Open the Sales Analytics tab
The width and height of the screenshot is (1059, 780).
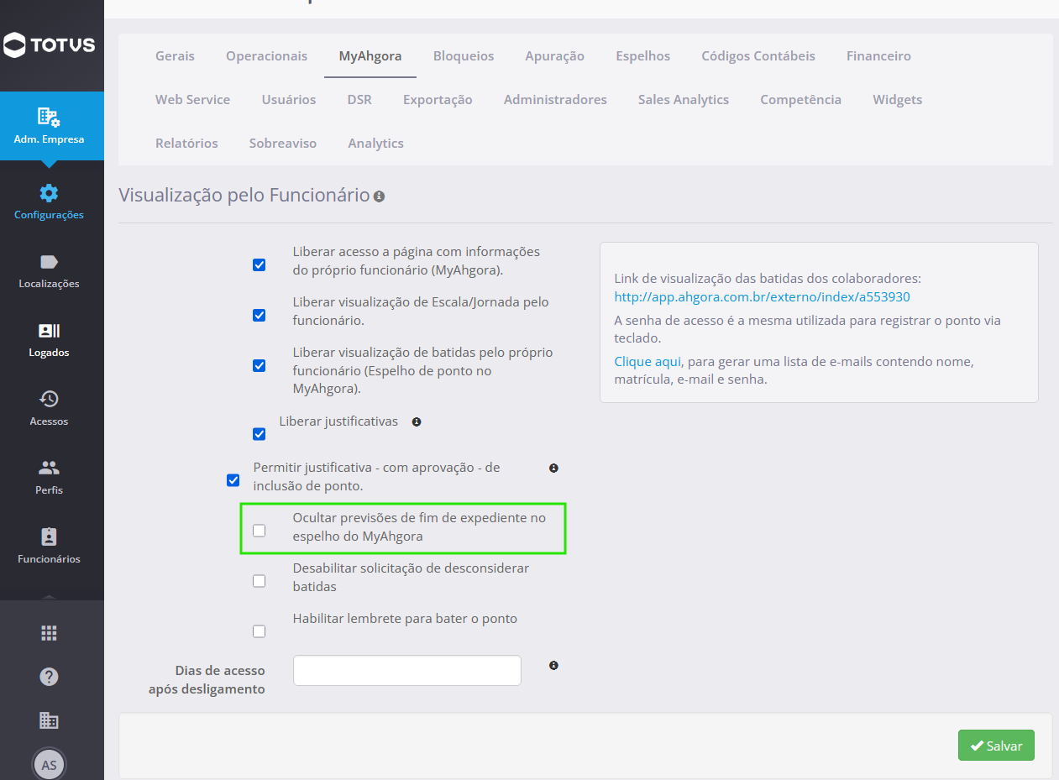click(684, 100)
